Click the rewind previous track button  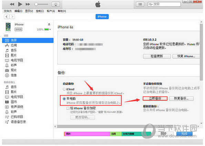(x=12, y=4)
